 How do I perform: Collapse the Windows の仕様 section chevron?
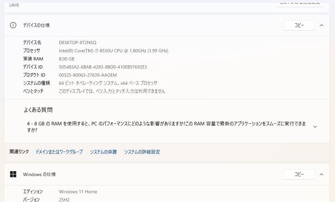[x=322, y=174]
